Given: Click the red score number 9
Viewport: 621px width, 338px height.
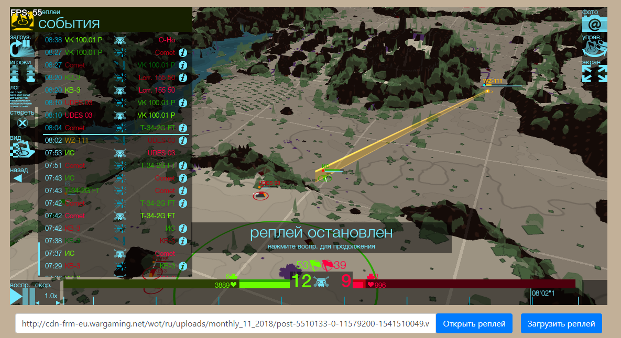Looking at the screenshot, I should click(x=346, y=280).
